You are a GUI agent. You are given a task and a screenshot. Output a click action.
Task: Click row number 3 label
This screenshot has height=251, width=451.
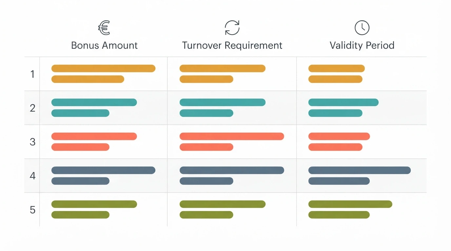[32, 142]
